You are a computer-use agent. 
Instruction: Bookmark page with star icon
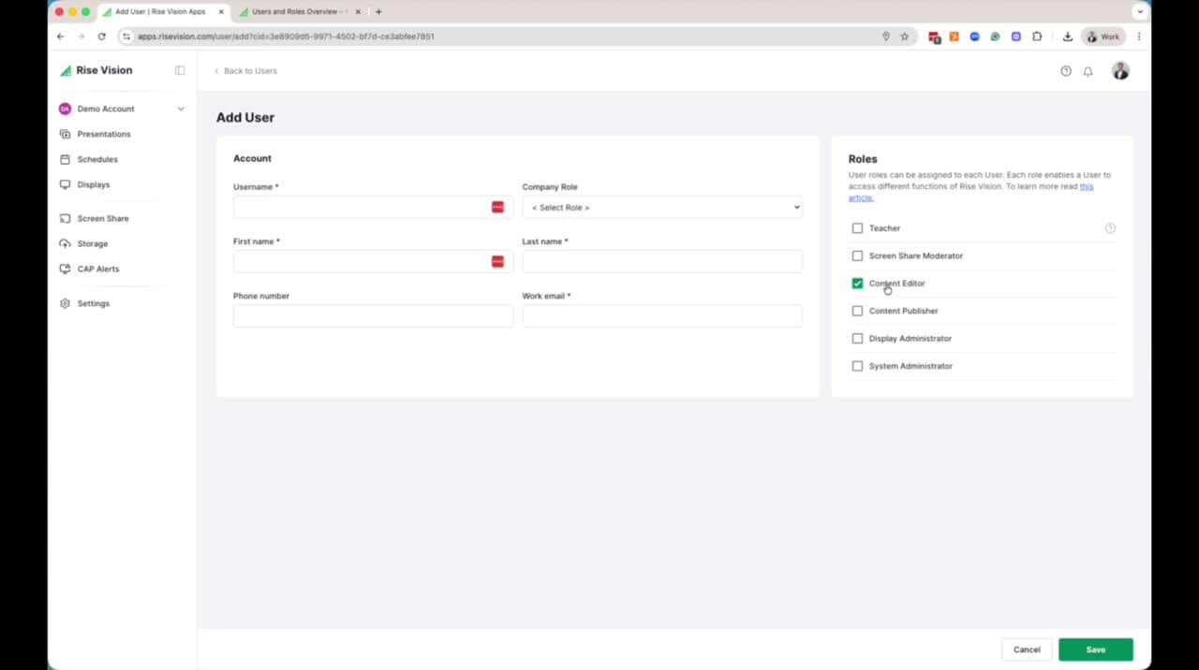(x=904, y=36)
